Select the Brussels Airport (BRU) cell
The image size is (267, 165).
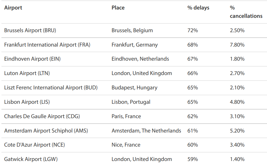tap(30, 30)
